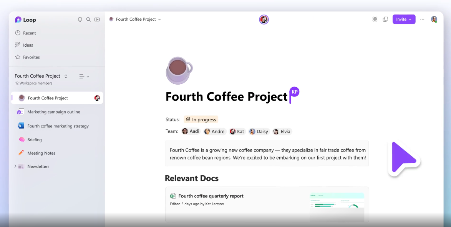Click the Invite button
Viewport: 451px width, 227px height.
click(404, 19)
